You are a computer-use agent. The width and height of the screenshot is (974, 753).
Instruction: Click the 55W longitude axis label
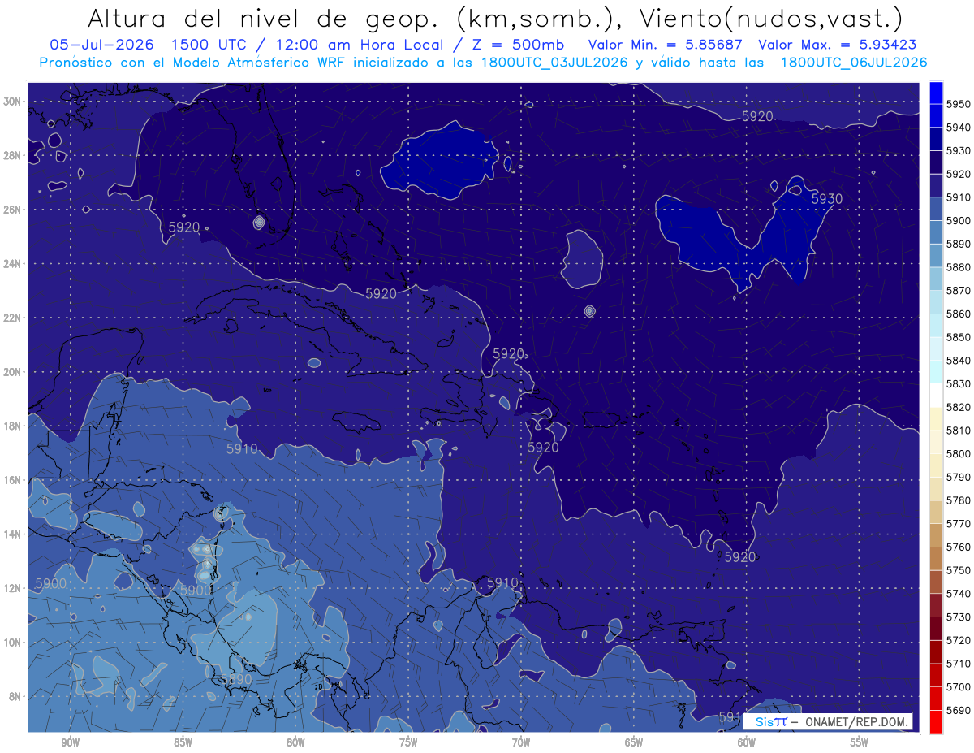tap(860, 742)
